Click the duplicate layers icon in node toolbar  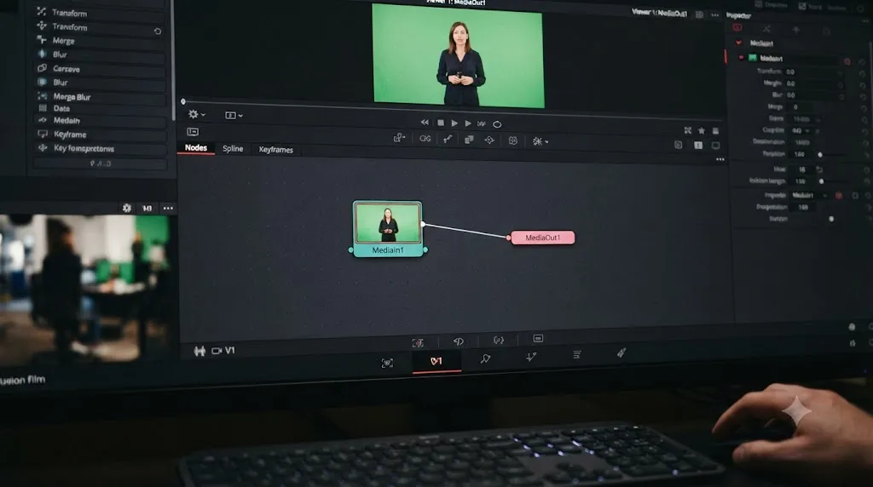pos(469,140)
